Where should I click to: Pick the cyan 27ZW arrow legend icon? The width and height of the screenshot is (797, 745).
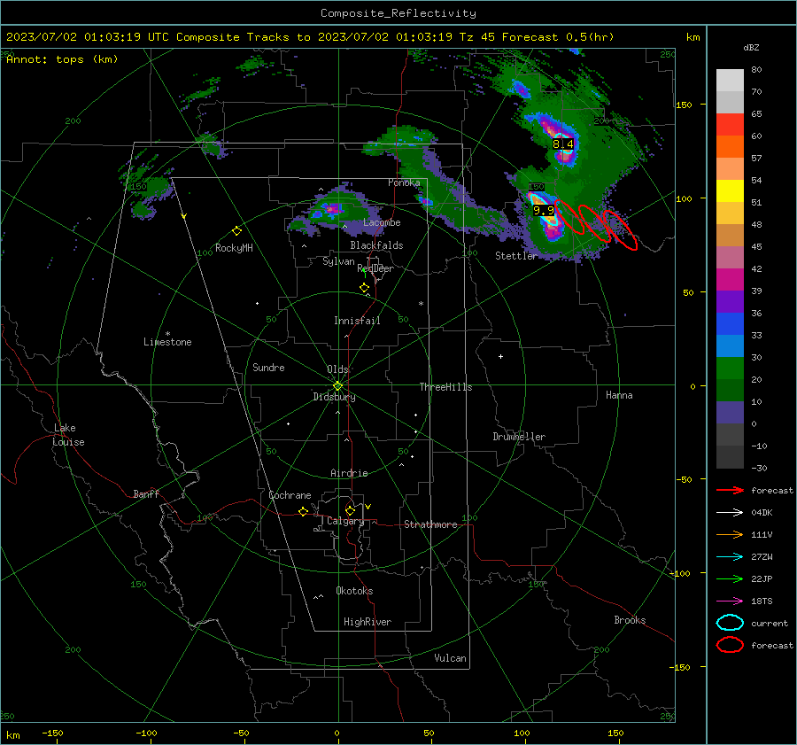pyautogui.click(x=730, y=557)
